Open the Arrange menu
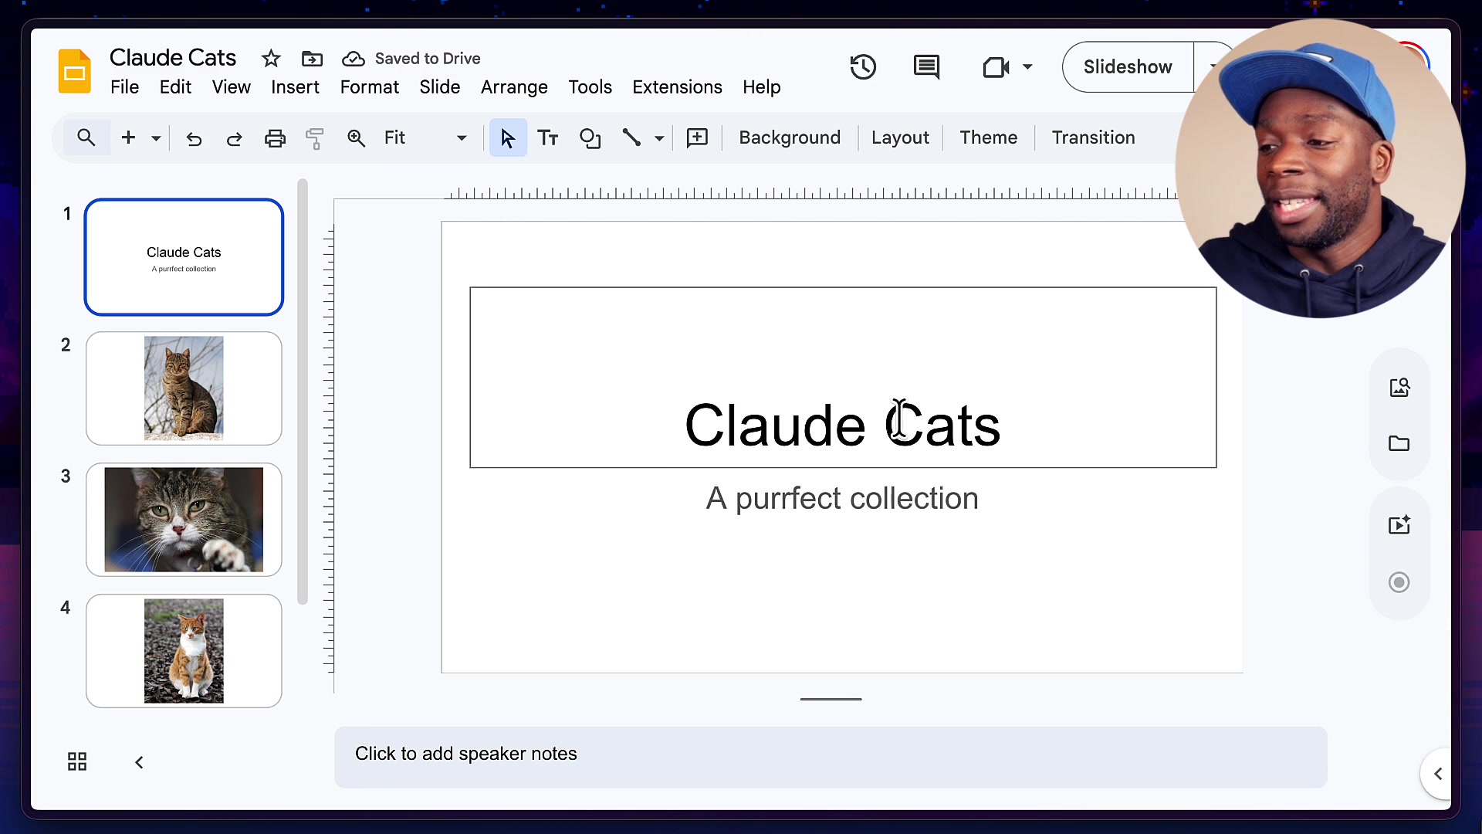 click(514, 87)
